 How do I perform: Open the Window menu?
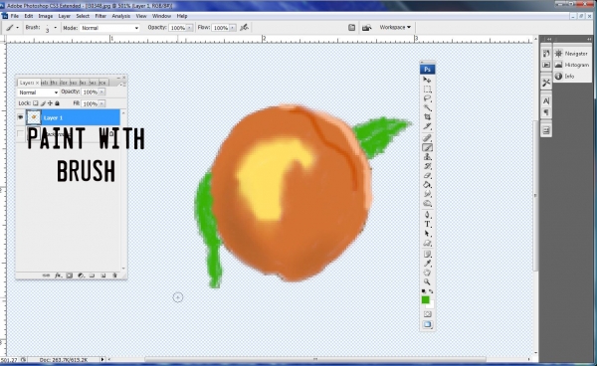coord(161,16)
